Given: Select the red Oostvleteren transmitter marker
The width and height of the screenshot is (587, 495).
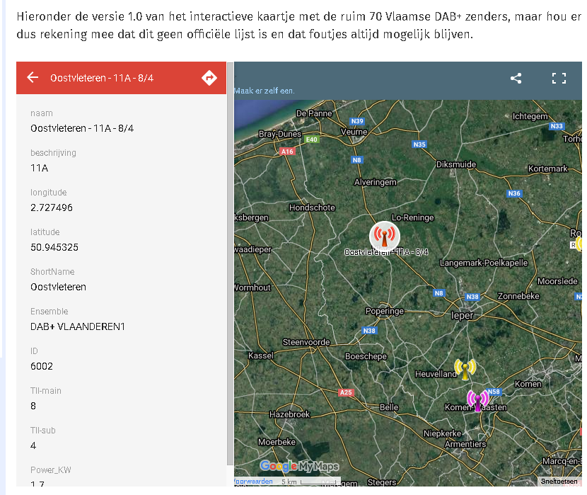Looking at the screenshot, I should point(384,236).
